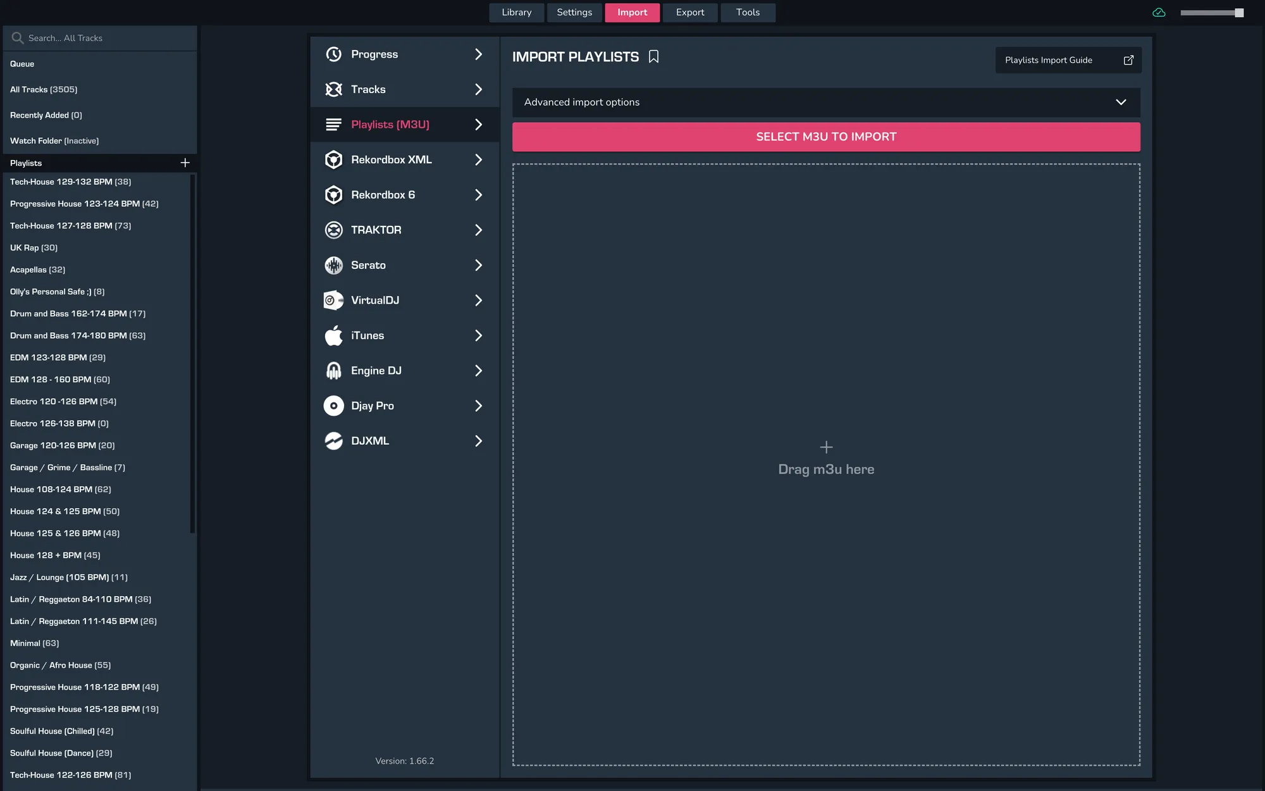This screenshot has width=1265, height=791.
Task: Click the plus to add a new playlist
Action: coord(185,163)
